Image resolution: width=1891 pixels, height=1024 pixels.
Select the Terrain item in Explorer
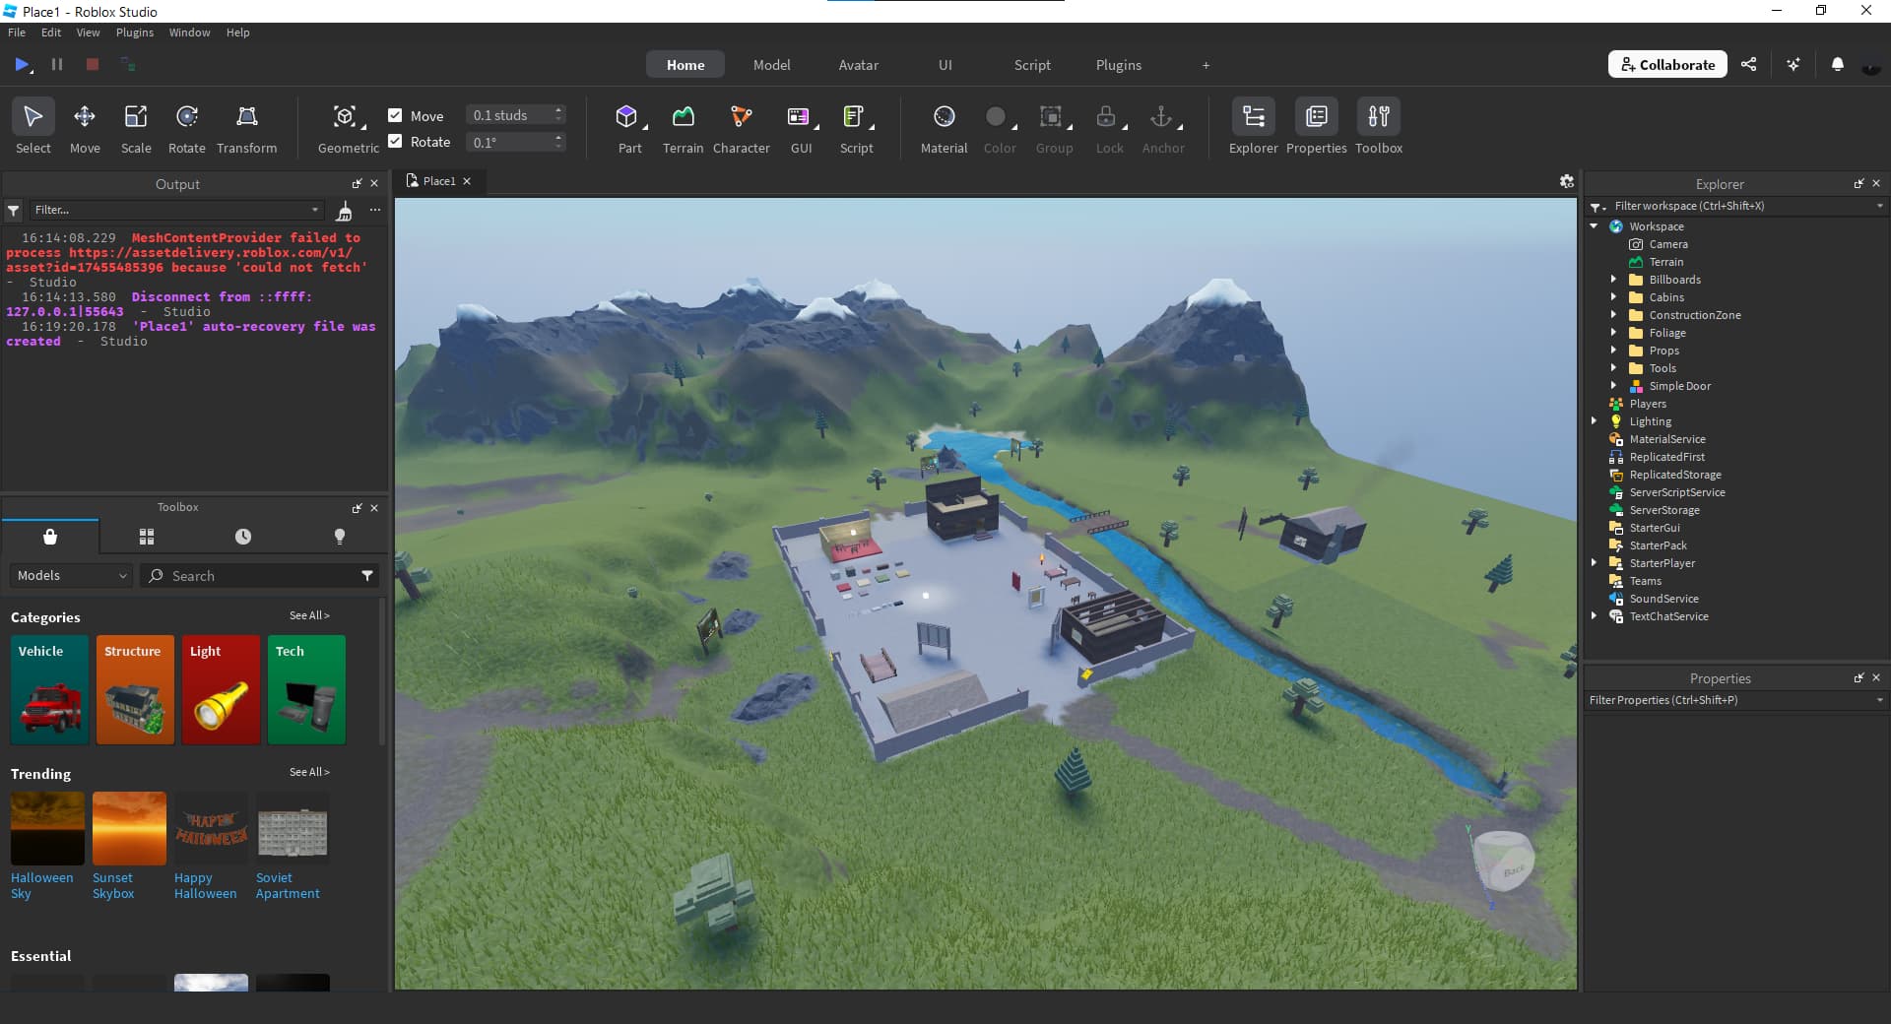click(1665, 261)
